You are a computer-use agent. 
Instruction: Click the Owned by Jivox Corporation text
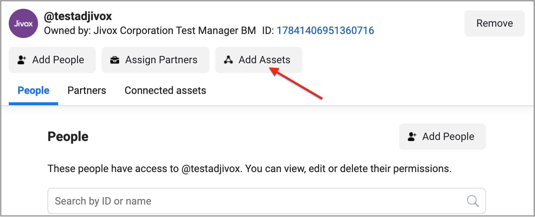(x=150, y=30)
